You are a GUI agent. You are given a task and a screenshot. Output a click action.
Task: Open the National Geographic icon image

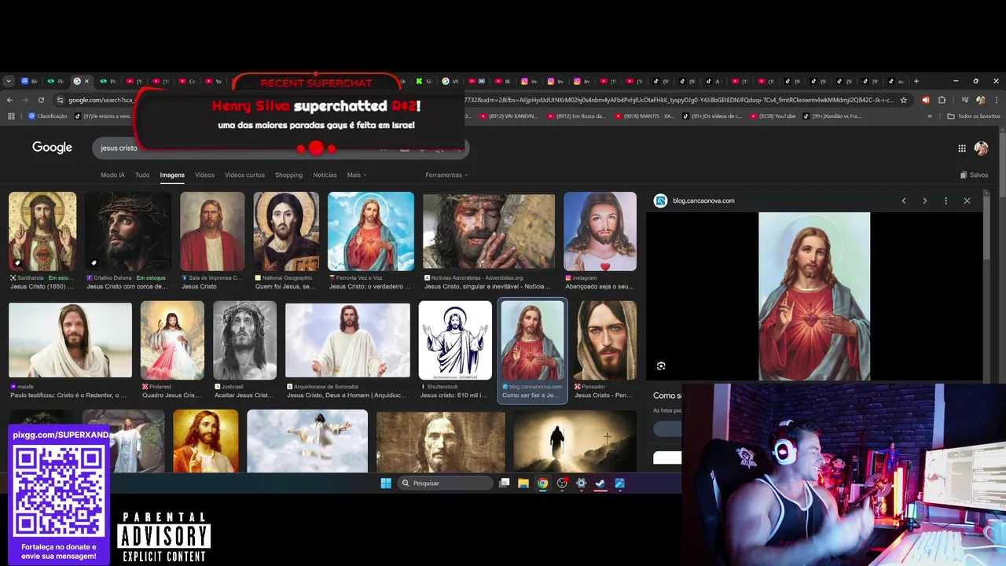click(x=286, y=231)
